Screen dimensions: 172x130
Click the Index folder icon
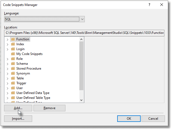click(x=13, y=44)
